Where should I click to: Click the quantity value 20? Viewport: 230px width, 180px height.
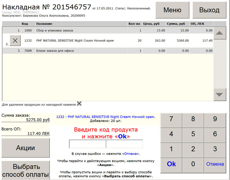(x=140, y=41)
